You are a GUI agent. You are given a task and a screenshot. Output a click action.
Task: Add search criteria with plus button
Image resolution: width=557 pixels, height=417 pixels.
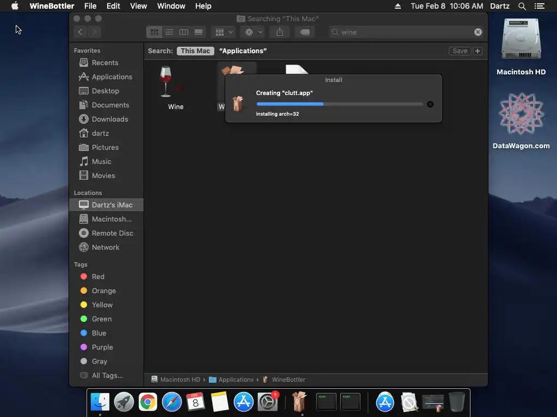click(x=478, y=51)
